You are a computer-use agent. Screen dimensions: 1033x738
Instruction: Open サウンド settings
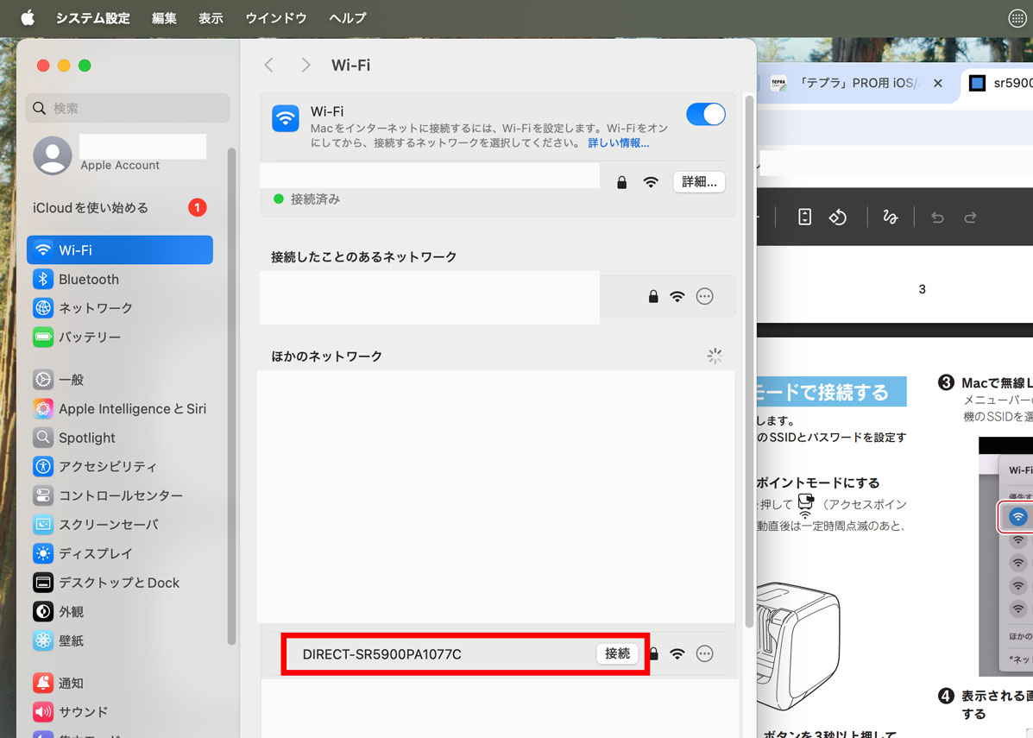pyautogui.click(x=119, y=712)
